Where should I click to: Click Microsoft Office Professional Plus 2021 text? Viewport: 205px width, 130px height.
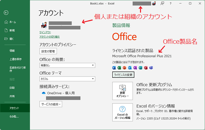pos(142,56)
